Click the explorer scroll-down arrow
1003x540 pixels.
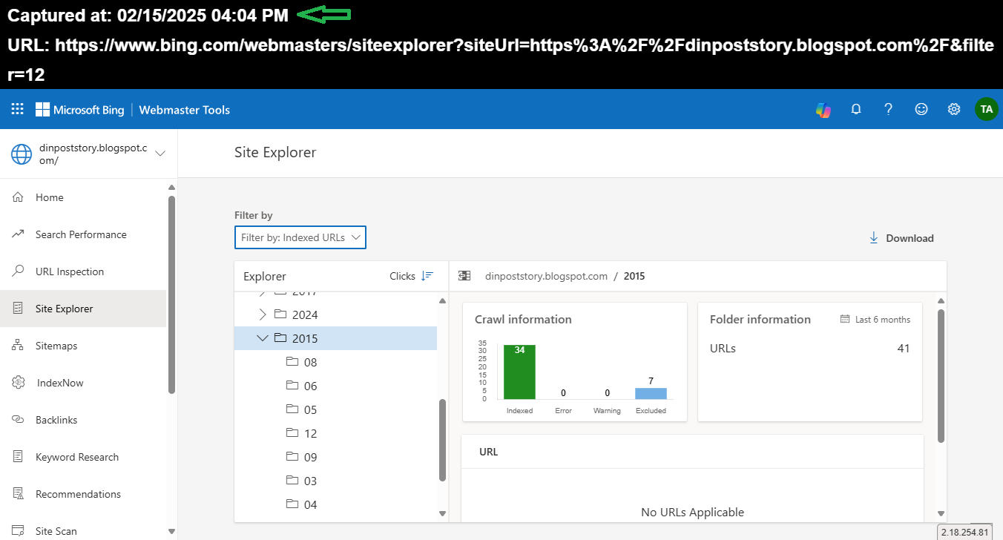443,513
